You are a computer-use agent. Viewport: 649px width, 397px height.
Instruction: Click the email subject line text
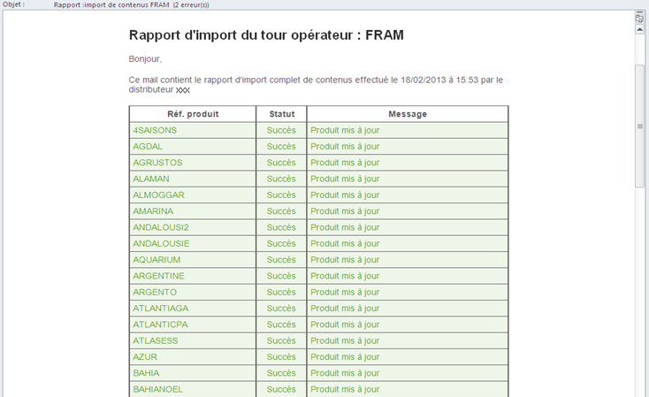(132, 4)
